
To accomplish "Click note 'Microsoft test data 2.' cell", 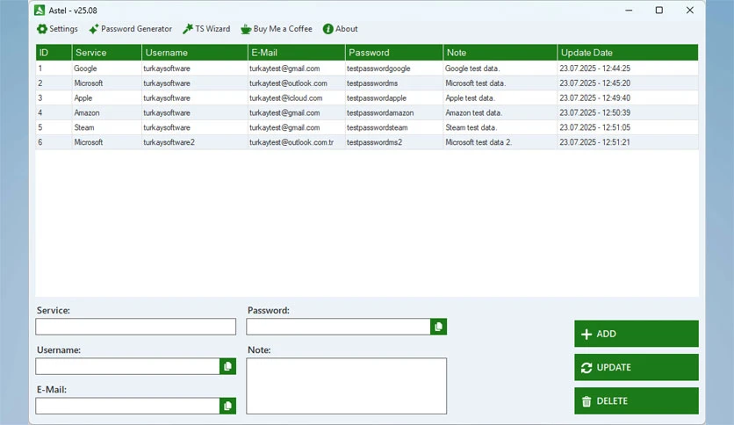I will pyautogui.click(x=500, y=142).
